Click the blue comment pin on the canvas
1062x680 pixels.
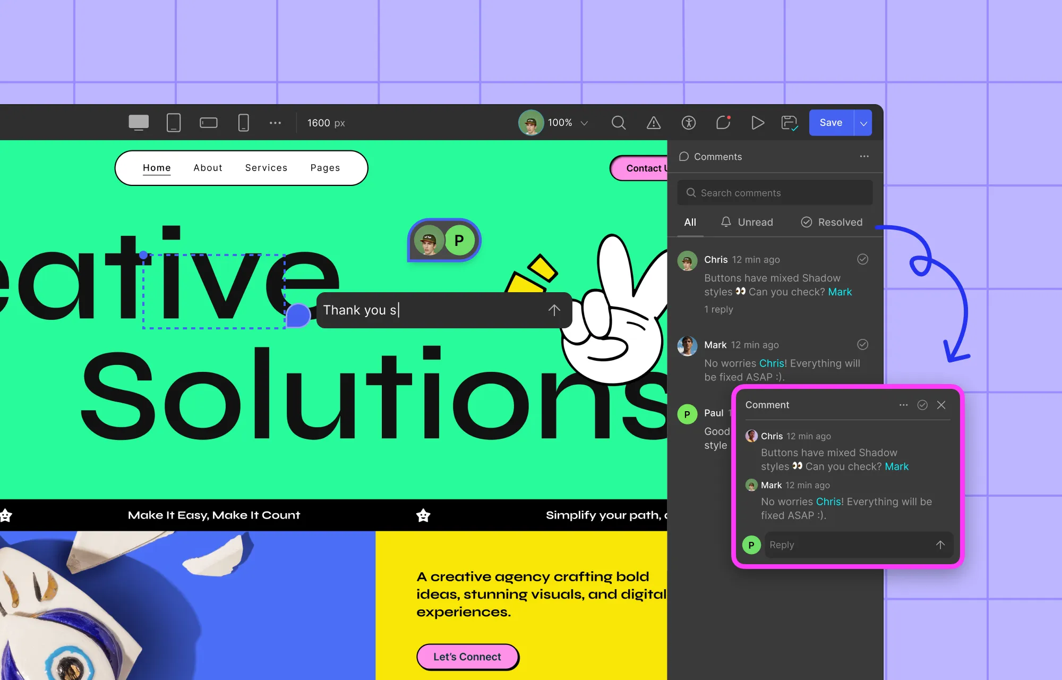tap(298, 315)
